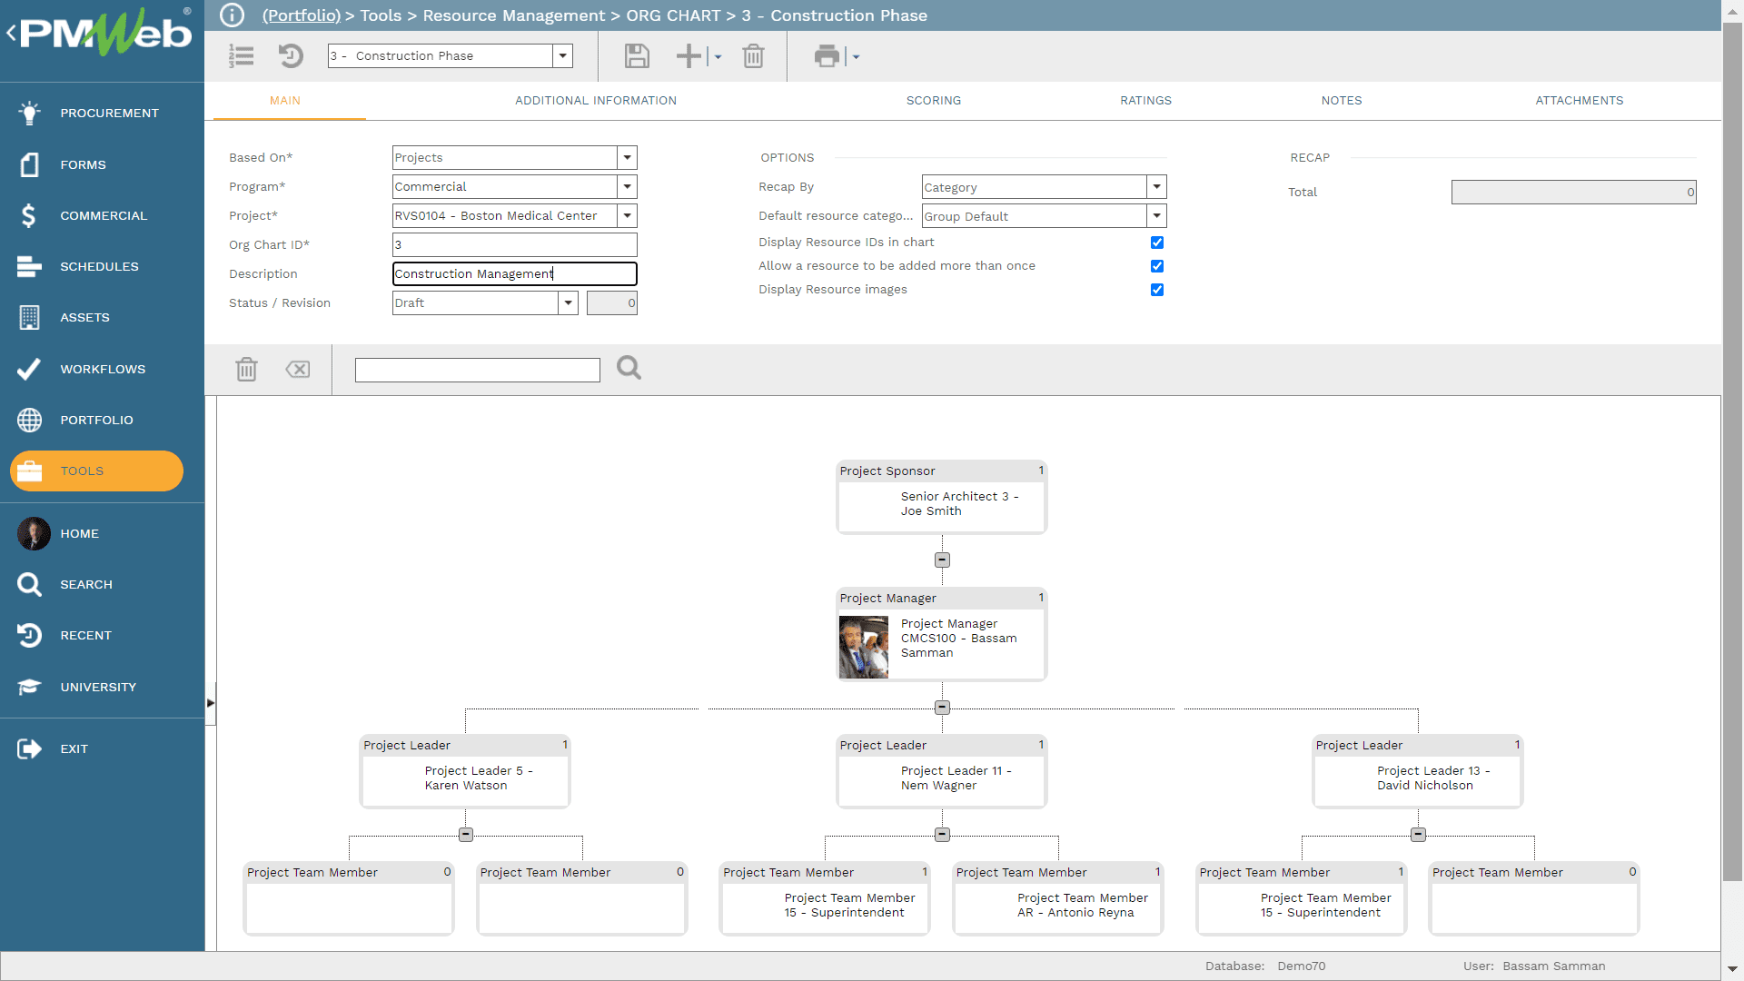Click the Description field

(514, 273)
